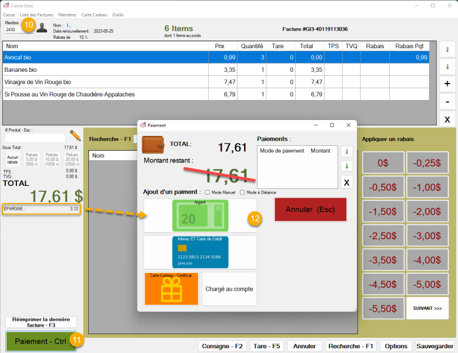This screenshot has height=353, width=458.
Task: Move payment down in Paiements list
Action: 347,166
